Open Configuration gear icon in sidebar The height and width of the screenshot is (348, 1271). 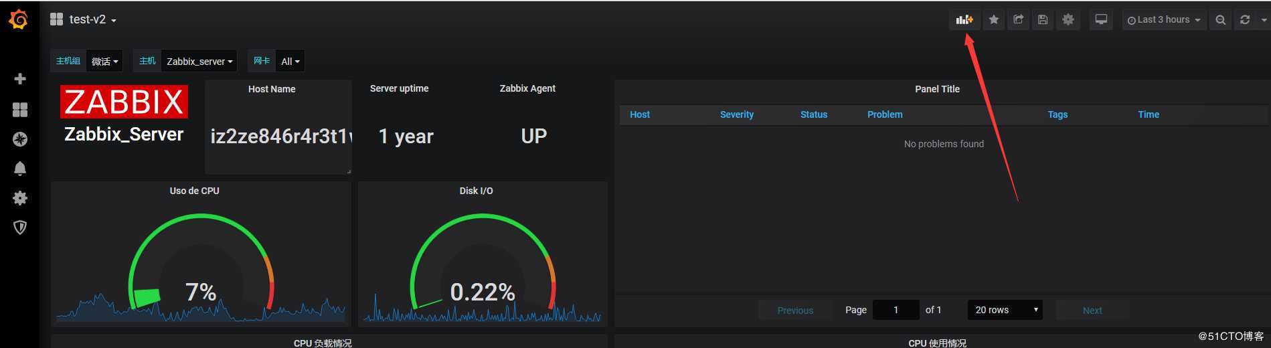click(x=20, y=198)
